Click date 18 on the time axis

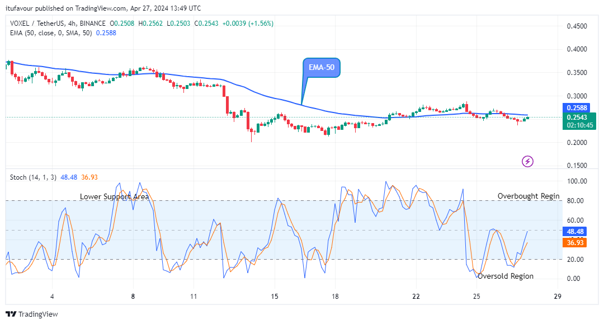[x=335, y=296]
